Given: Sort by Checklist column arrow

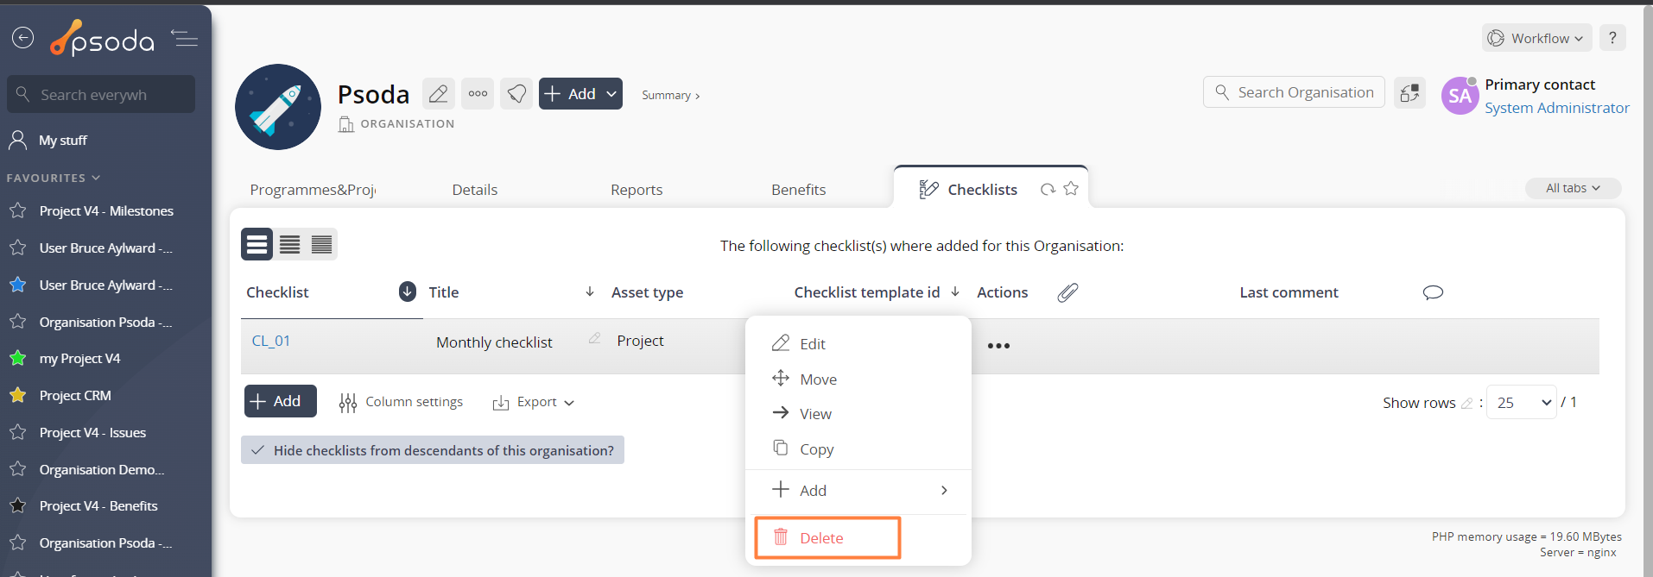Looking at the screenshot, I should tap(408, 292).
